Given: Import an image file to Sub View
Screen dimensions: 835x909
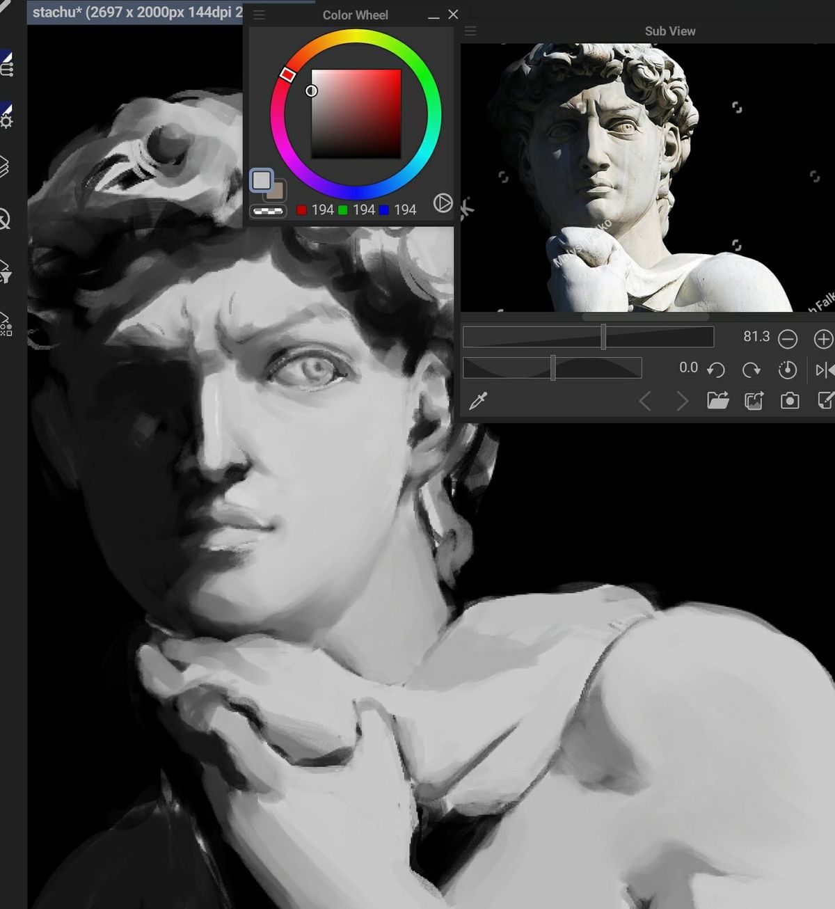Looking at the screenshot, I should (718, 400).
